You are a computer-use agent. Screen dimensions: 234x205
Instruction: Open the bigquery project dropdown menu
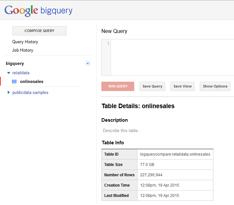pos(88,63)
